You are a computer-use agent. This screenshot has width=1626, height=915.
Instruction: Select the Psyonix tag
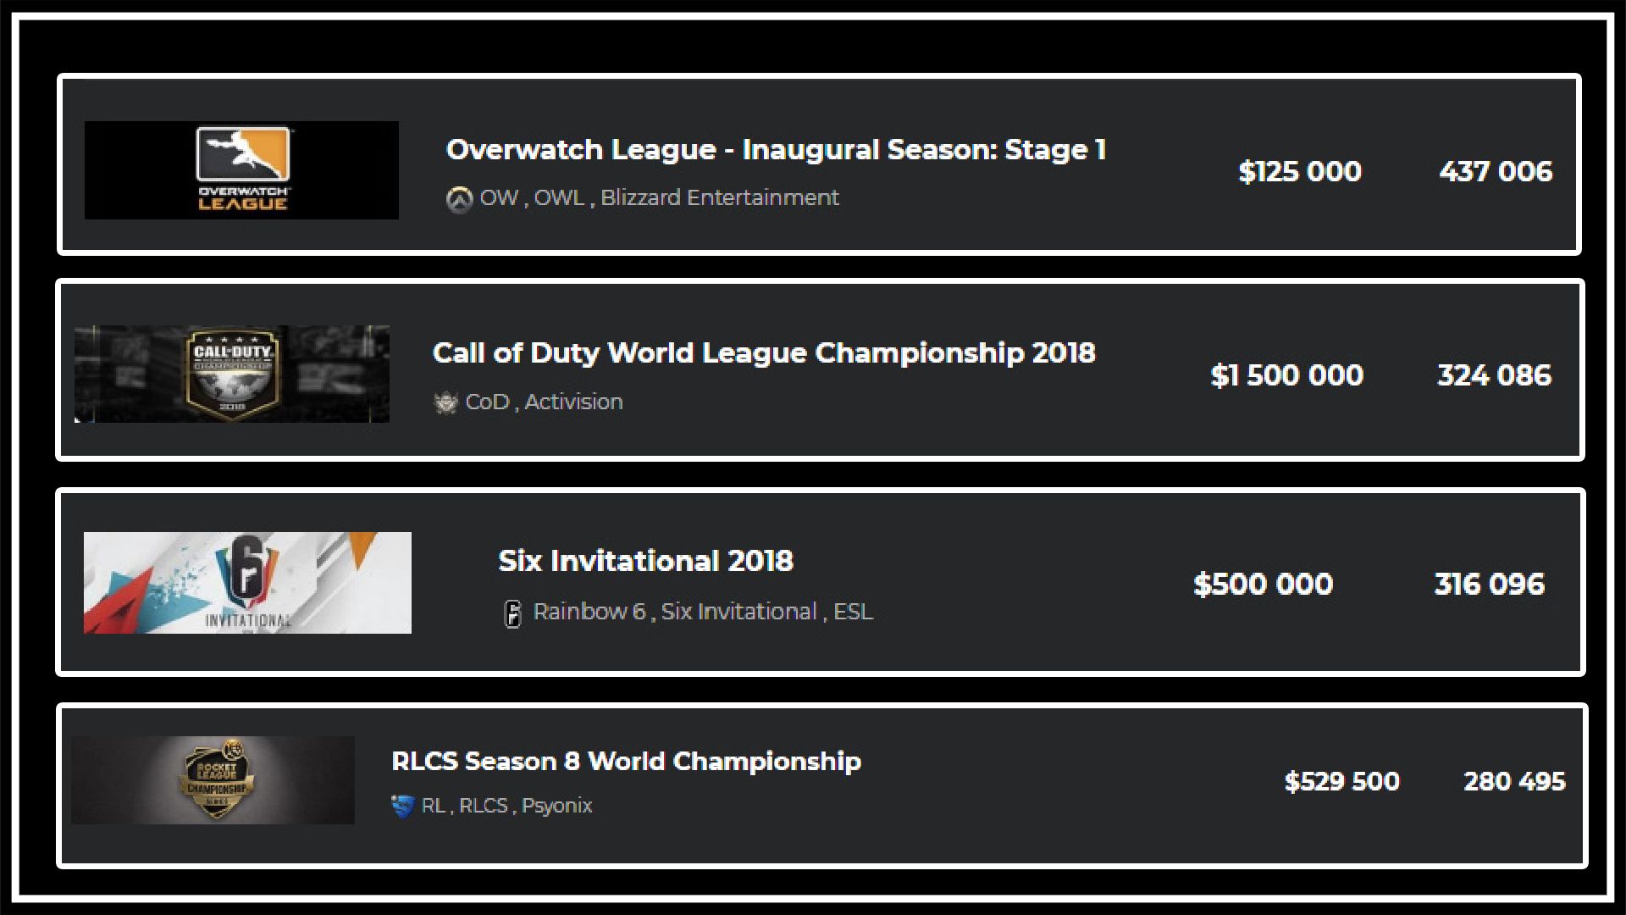(556, 806)
